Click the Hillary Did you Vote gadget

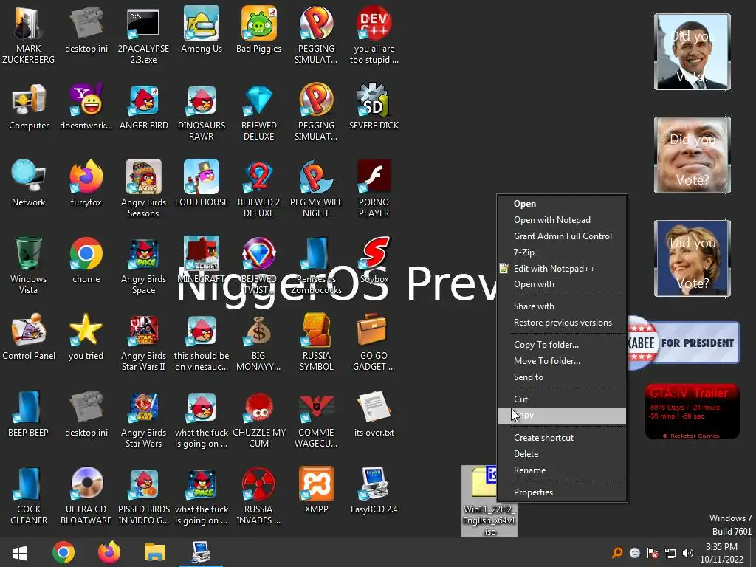pyautogui.click(x=693, y=258)
